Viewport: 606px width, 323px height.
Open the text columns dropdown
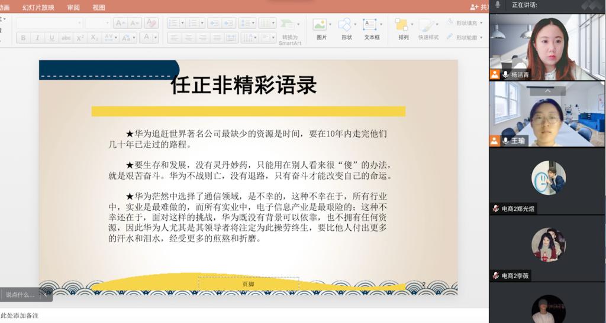(x=267, y=23)
